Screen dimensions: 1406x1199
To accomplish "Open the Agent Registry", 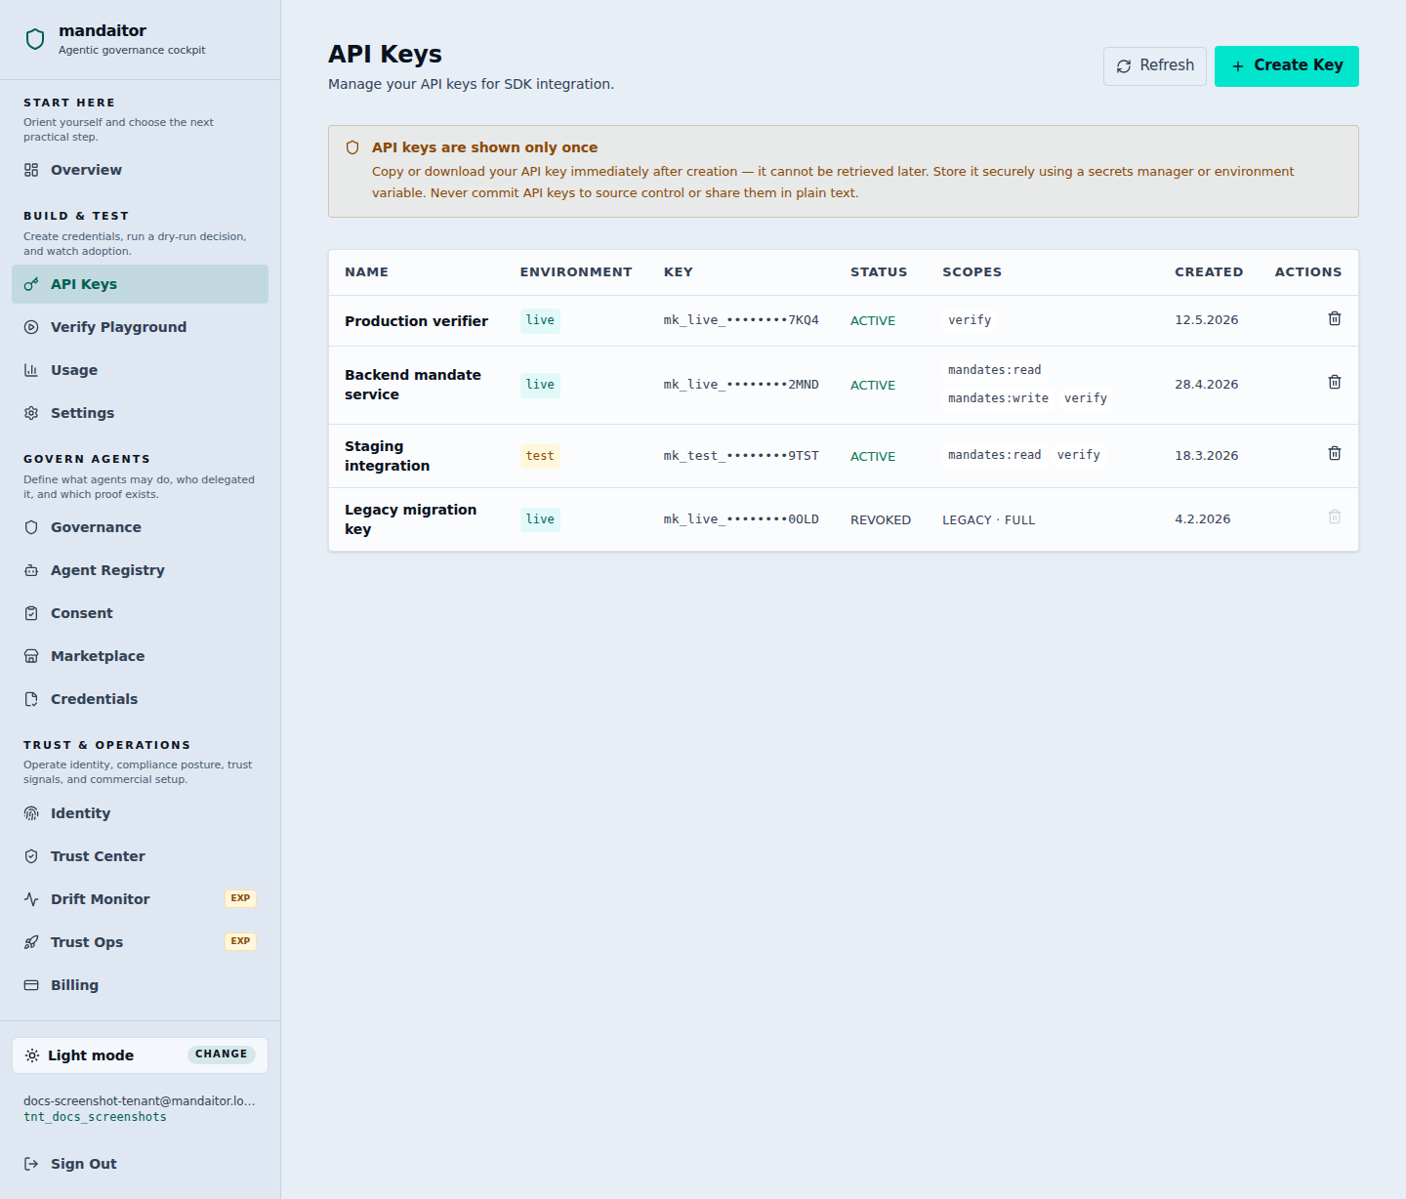I will pyautogui.click(x=140, y=570).
